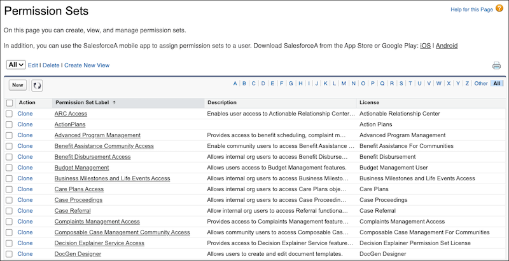Open Benefit Assistance Community Access
Viewport: 509px width, 261px height.
pos(104,146)
